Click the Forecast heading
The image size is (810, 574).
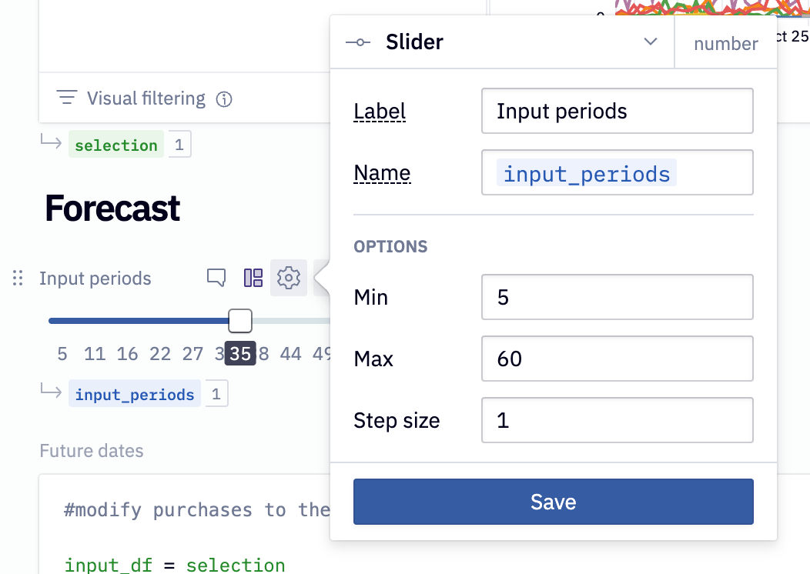point(112,208)
